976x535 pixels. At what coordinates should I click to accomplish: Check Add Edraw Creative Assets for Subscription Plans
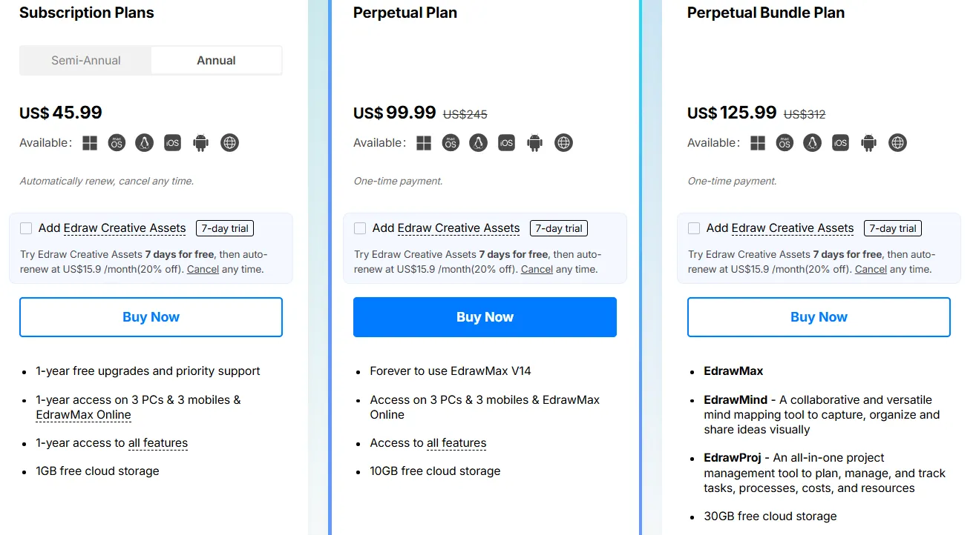tap(27, 228)
